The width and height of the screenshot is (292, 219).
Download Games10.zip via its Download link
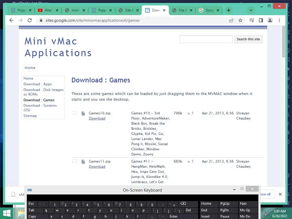point(97,118)
